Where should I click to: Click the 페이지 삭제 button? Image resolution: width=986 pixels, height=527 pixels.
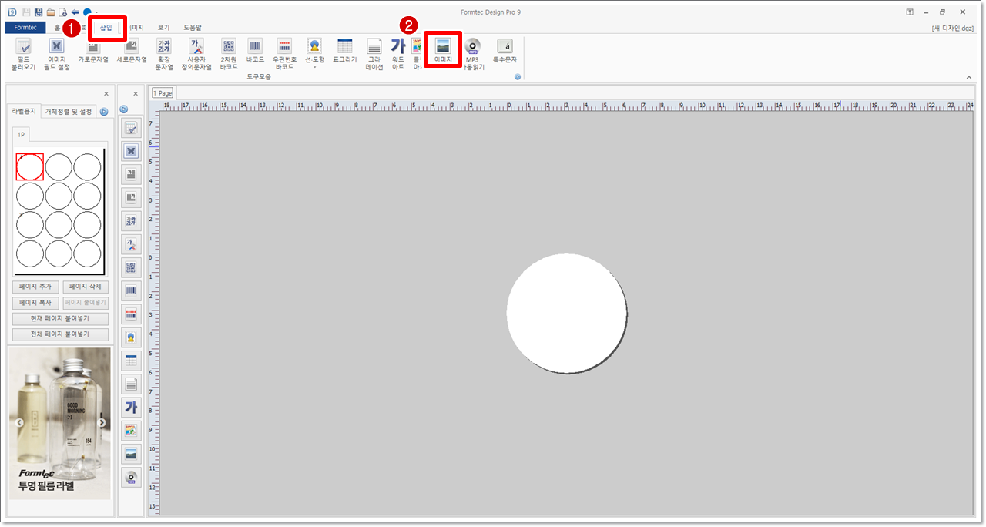point(86,287)
